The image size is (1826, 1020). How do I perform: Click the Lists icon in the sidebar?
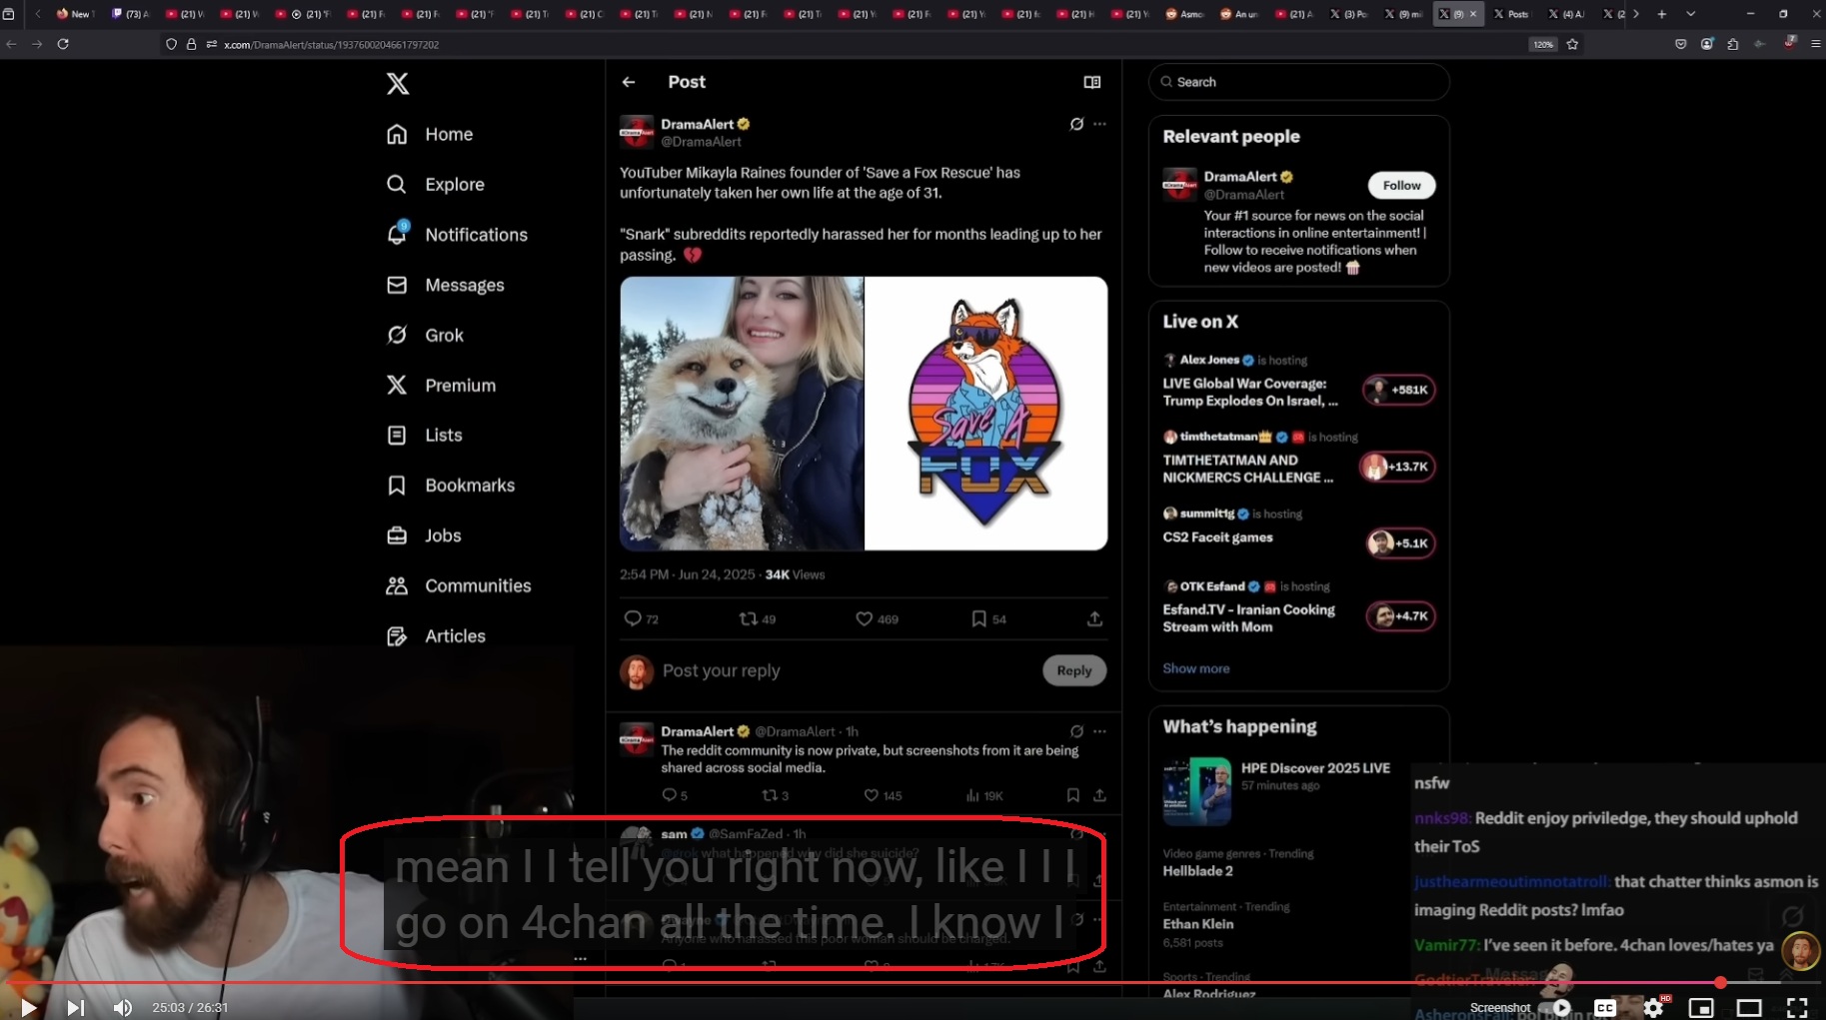[397, 435]
